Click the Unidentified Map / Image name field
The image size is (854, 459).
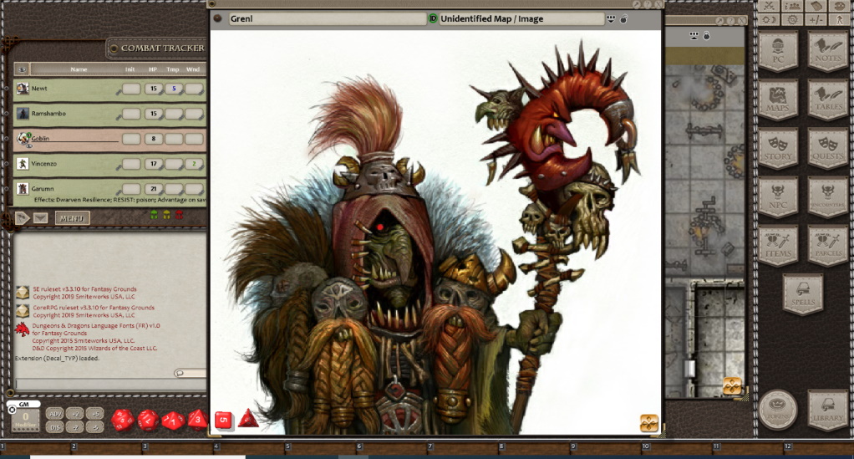tap(521, 18)
